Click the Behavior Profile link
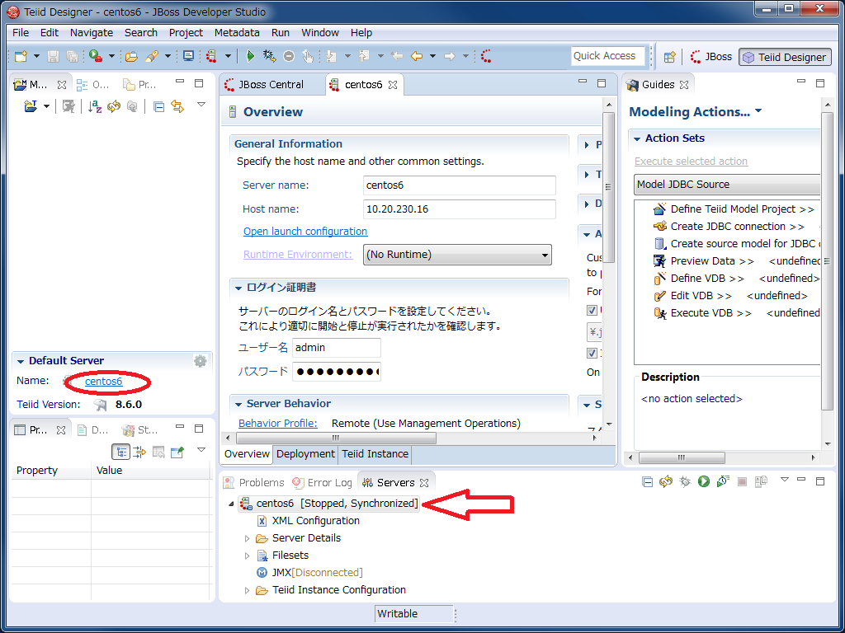The image size is (845, 633). tap(278, 423)
